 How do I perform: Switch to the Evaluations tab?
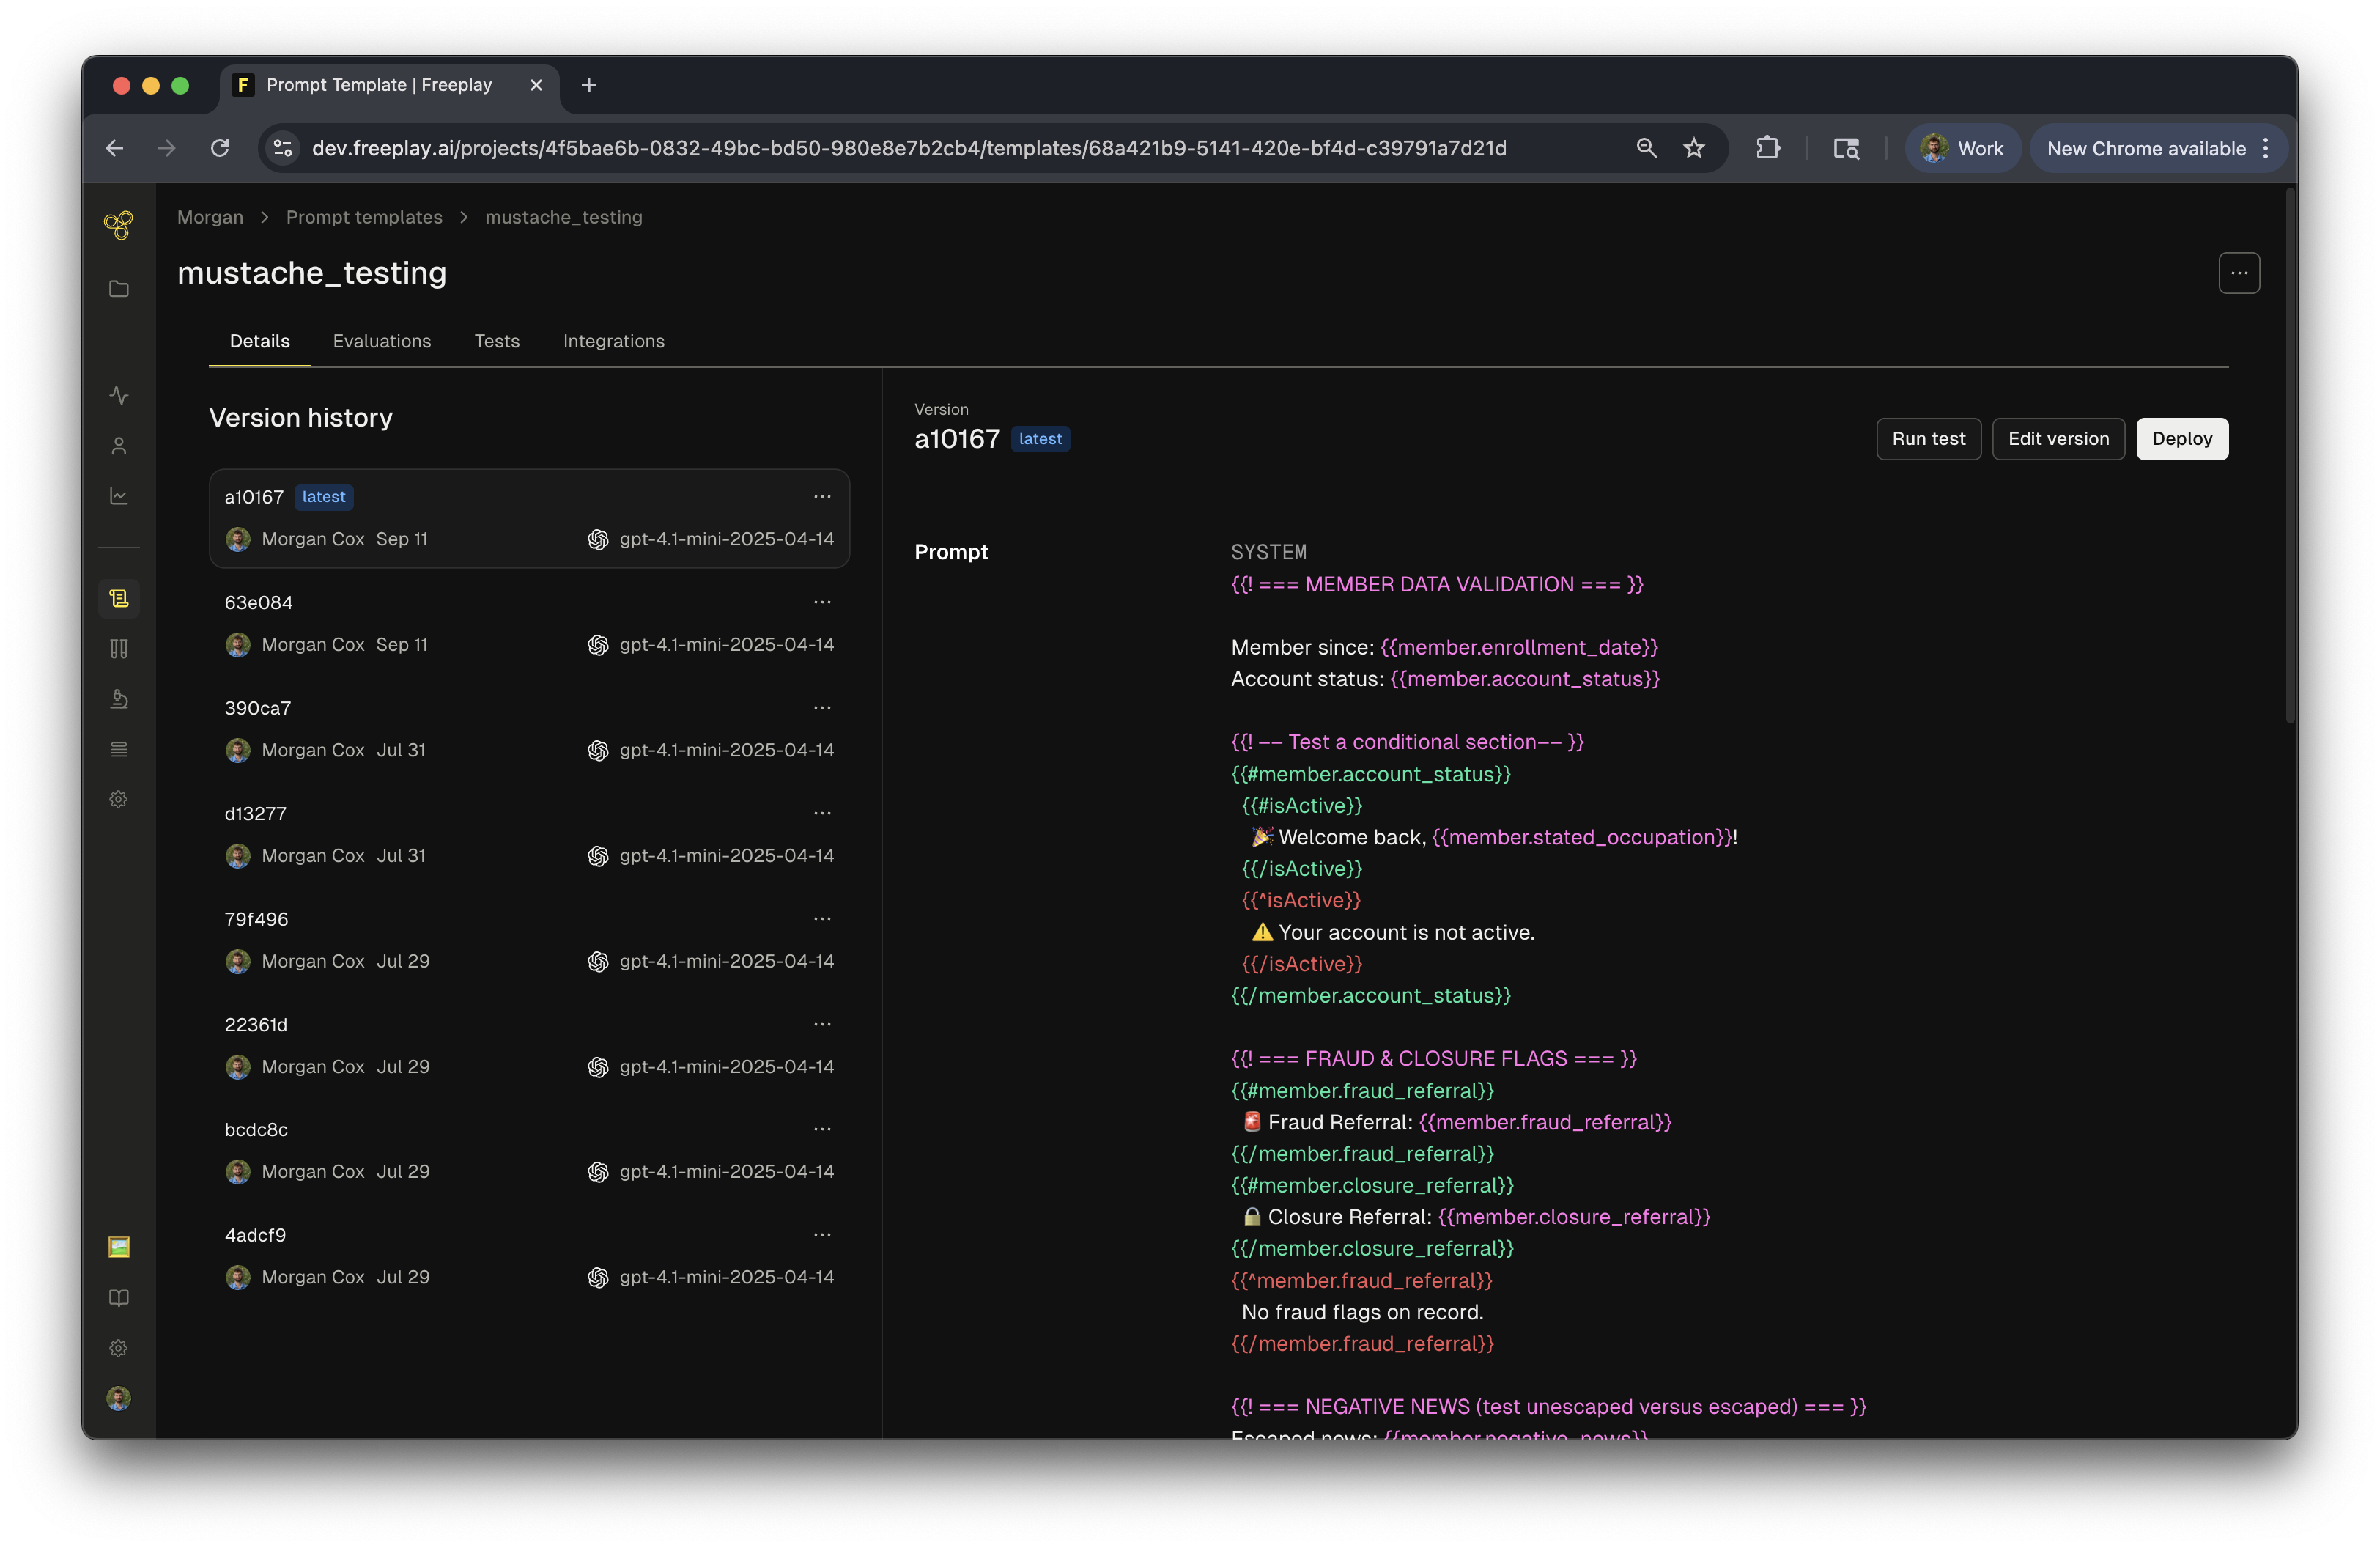382,341
